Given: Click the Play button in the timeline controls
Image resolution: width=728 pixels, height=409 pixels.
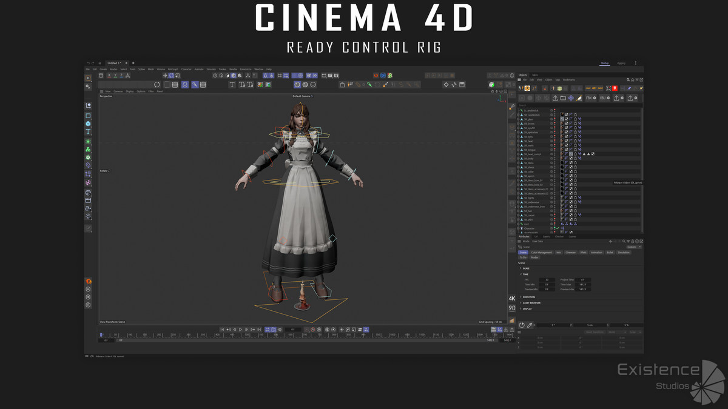Looking at the screenshot, I should coord(240,330).
